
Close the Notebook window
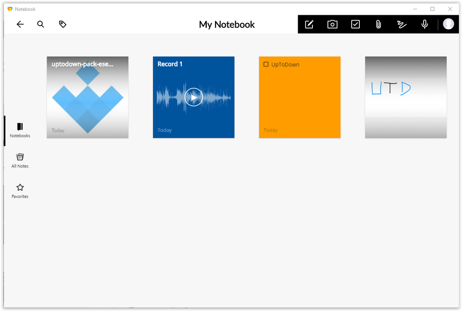point(450,9)
